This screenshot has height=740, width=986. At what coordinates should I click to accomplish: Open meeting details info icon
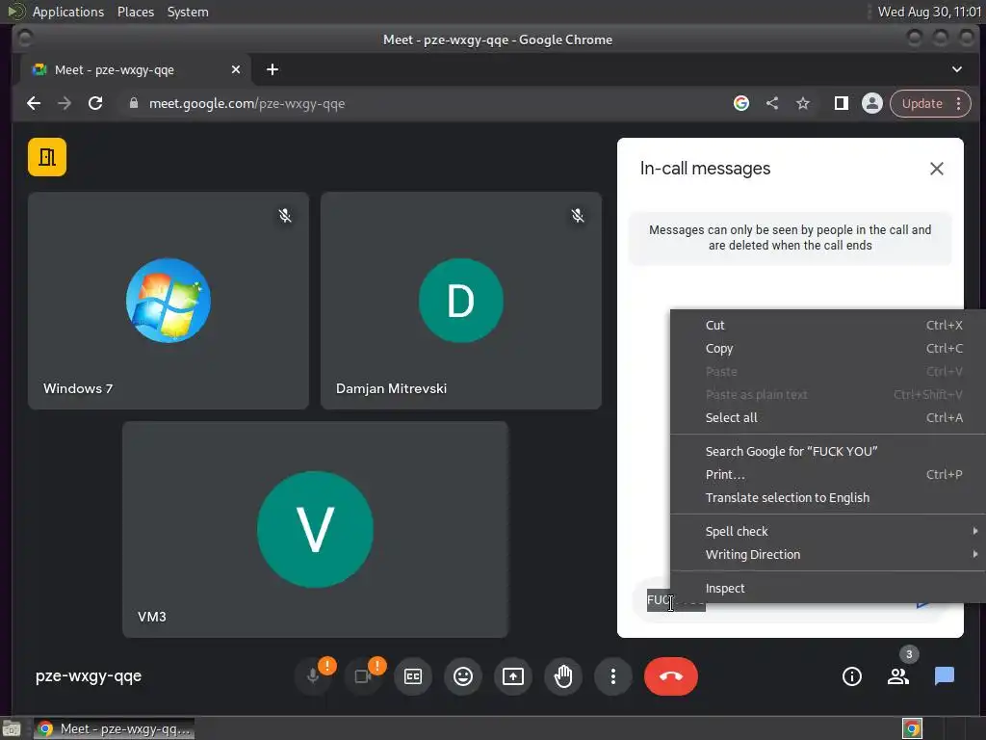click(x=852, y=676)
